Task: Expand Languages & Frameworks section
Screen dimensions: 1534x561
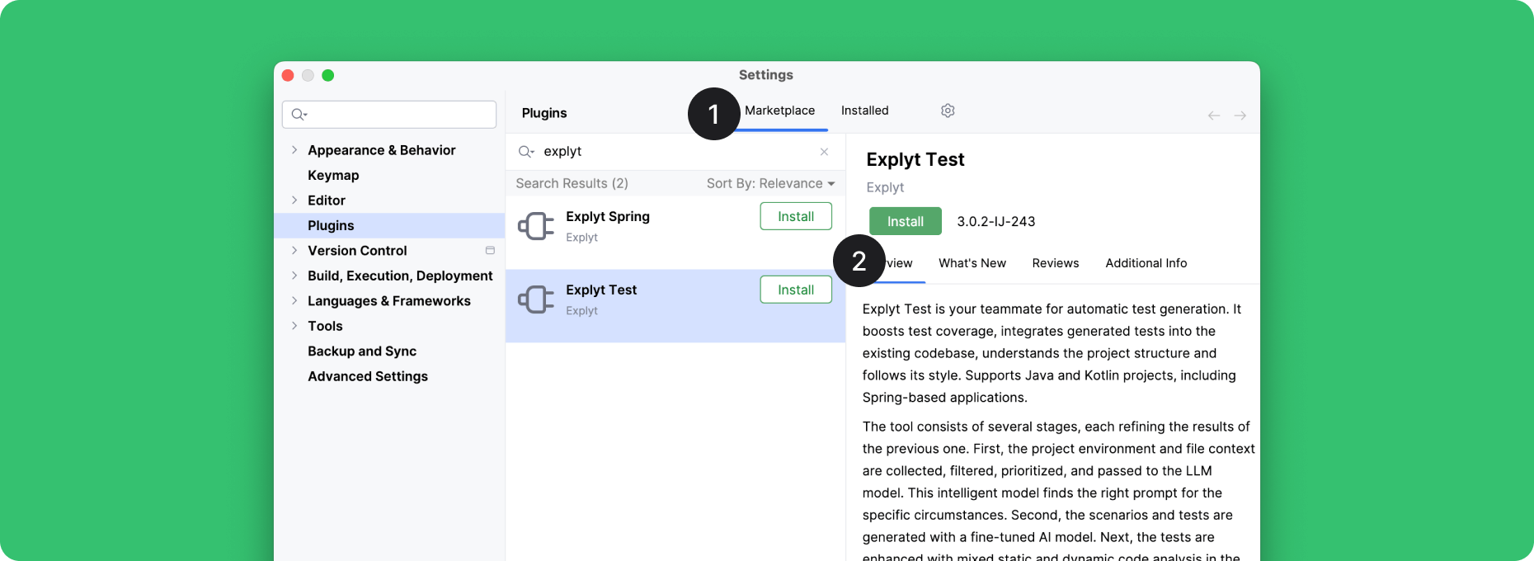Action: click(x=294, y=301)
